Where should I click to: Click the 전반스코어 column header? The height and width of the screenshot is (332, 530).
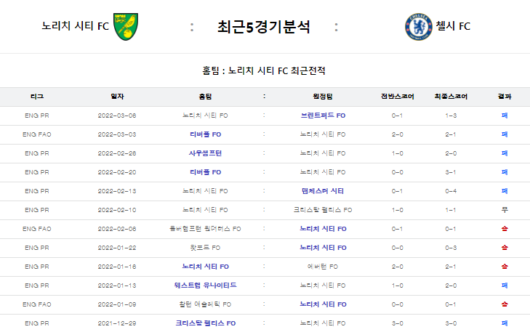click(397, 97)
